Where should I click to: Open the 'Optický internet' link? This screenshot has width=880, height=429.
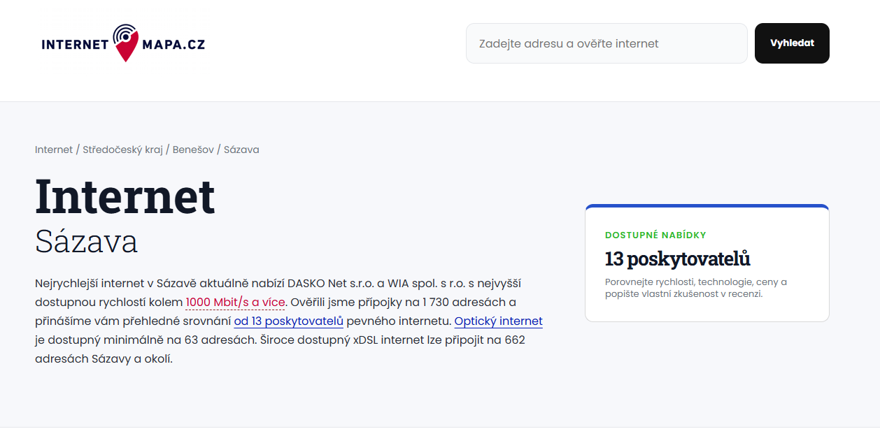pos(499,321)
